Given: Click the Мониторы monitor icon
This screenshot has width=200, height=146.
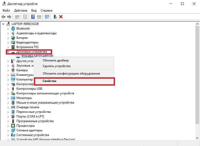Looking at the screenshot, I should (13, 98).
